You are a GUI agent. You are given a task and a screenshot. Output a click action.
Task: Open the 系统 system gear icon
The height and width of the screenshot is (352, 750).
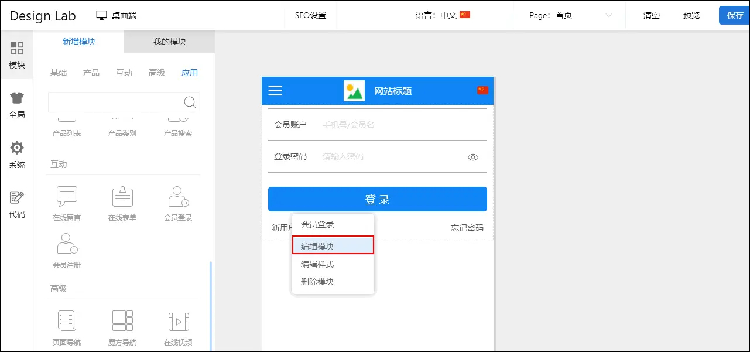click(x=17, y=155)
